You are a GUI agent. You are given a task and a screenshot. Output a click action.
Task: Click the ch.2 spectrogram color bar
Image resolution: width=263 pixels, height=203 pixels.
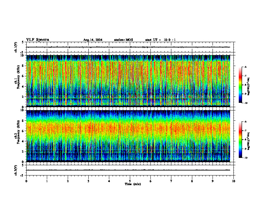(240, 140)
